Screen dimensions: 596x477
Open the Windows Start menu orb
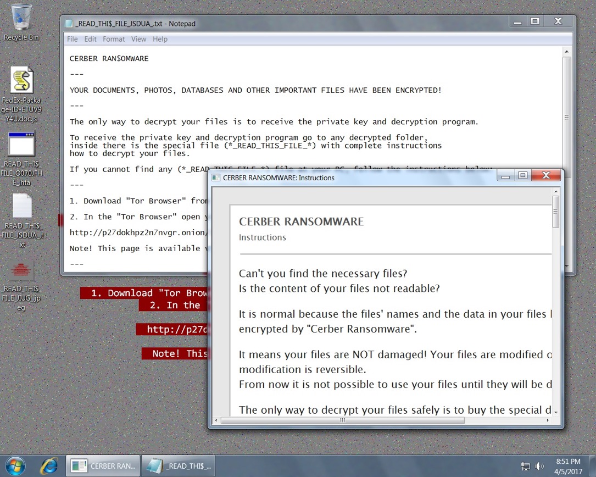coord(15,466)
